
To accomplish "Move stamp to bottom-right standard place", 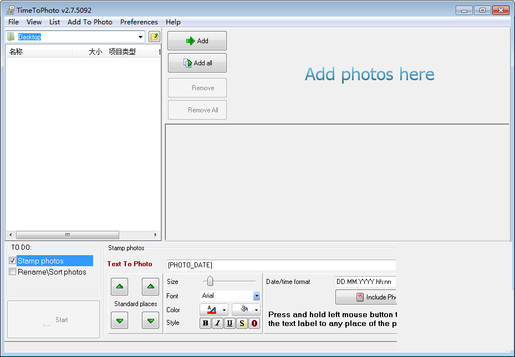I will point(150,320).
